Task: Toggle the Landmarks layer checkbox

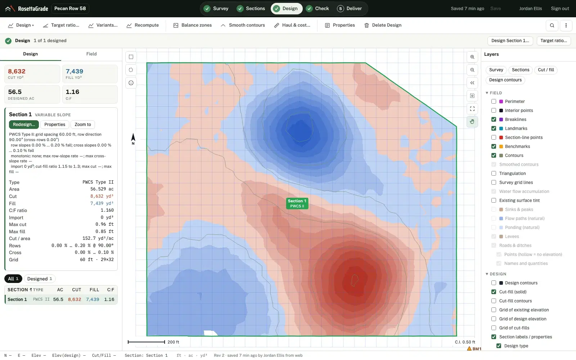Action: (494, 129)
